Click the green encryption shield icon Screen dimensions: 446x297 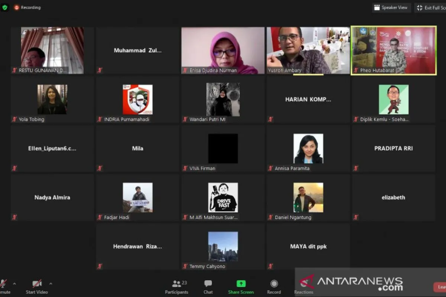click(5, 7)
